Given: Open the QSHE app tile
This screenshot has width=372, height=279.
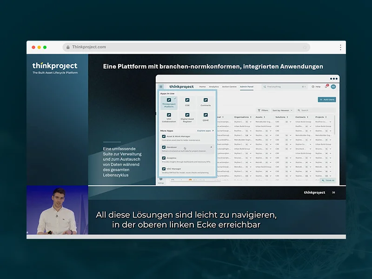Looking at the screenshot, I should coord(206,116).
